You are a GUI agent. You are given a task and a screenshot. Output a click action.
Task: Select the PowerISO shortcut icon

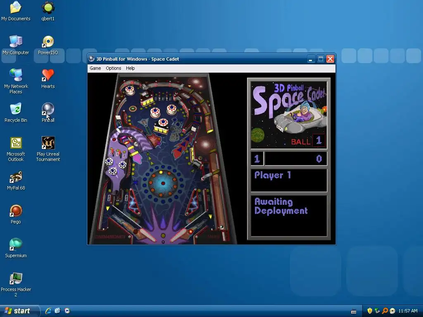(48, 45)
